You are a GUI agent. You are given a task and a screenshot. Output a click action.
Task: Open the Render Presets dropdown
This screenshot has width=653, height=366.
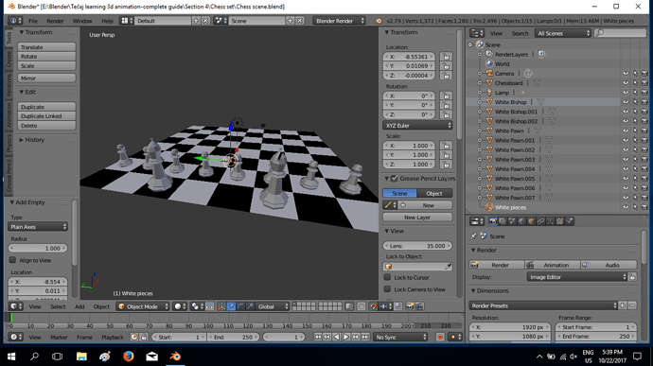(x=543, y=305)
